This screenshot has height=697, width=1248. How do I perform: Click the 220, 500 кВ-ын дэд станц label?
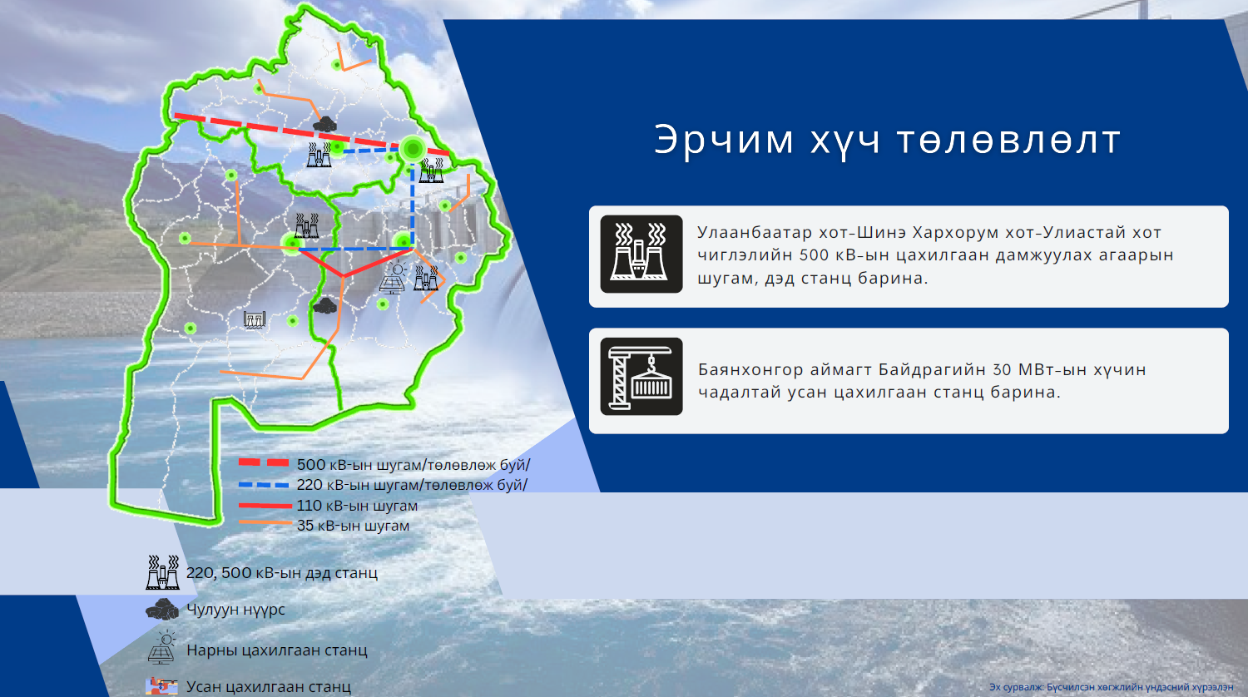point(281,573)
